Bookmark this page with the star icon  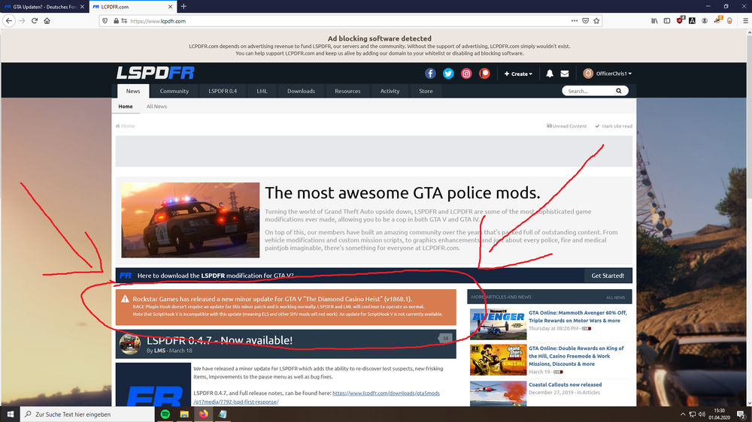596,20
